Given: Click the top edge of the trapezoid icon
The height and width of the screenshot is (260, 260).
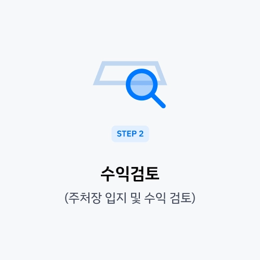Looking at the screenshot, I should tap(130, 63).
